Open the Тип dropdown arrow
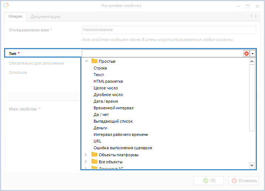Screen dimensions: 265x191 (x=252, y=54)
